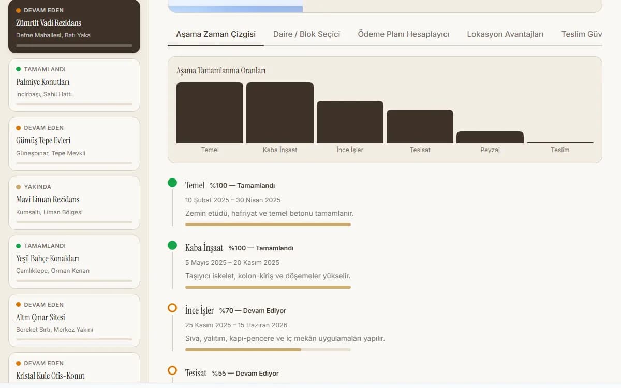Viewport: 621px width, 388px height.
Task: Click the YAKINDA status badge on Mavi Liman
Action: pyautogui.click(x=34, y=187)
